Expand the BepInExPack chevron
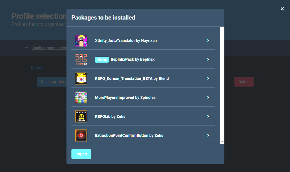The width and height of the screenshot is (290, 172). 208,60
